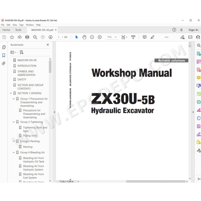
Task: Switch to the Home tab
Action: [x=6, y=30]
